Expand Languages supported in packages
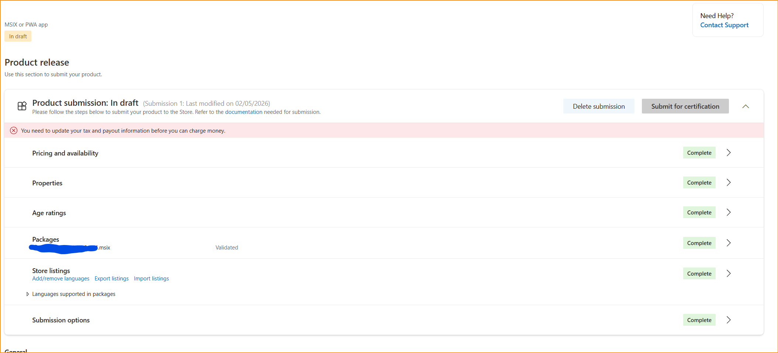This screenshot has height=353, width=778. [28, 294]
